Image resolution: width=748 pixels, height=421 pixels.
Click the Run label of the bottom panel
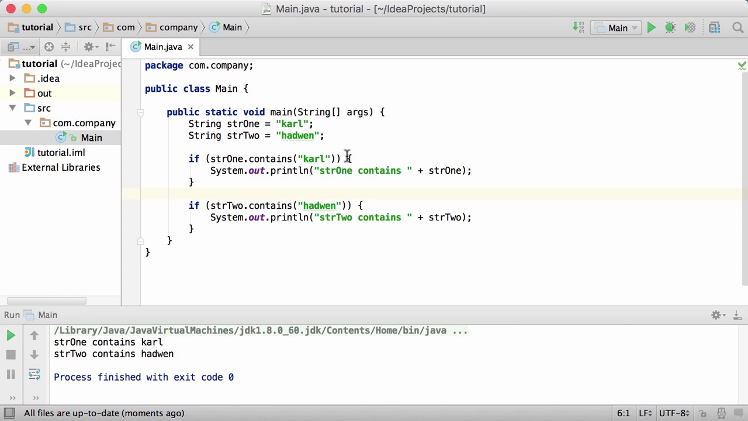(x=12, y=315)
